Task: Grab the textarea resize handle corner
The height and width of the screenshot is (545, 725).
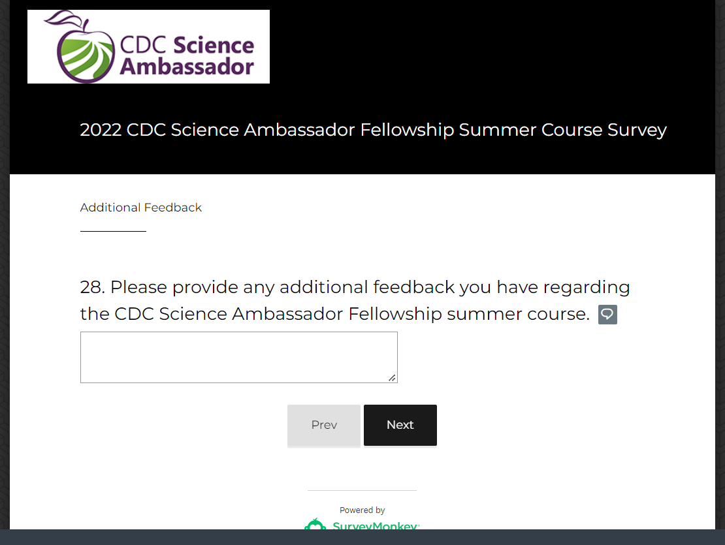Action: point(392,377)
